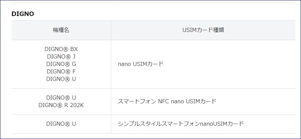Select the DIGNO® R 202K model name

pos(61,105)
